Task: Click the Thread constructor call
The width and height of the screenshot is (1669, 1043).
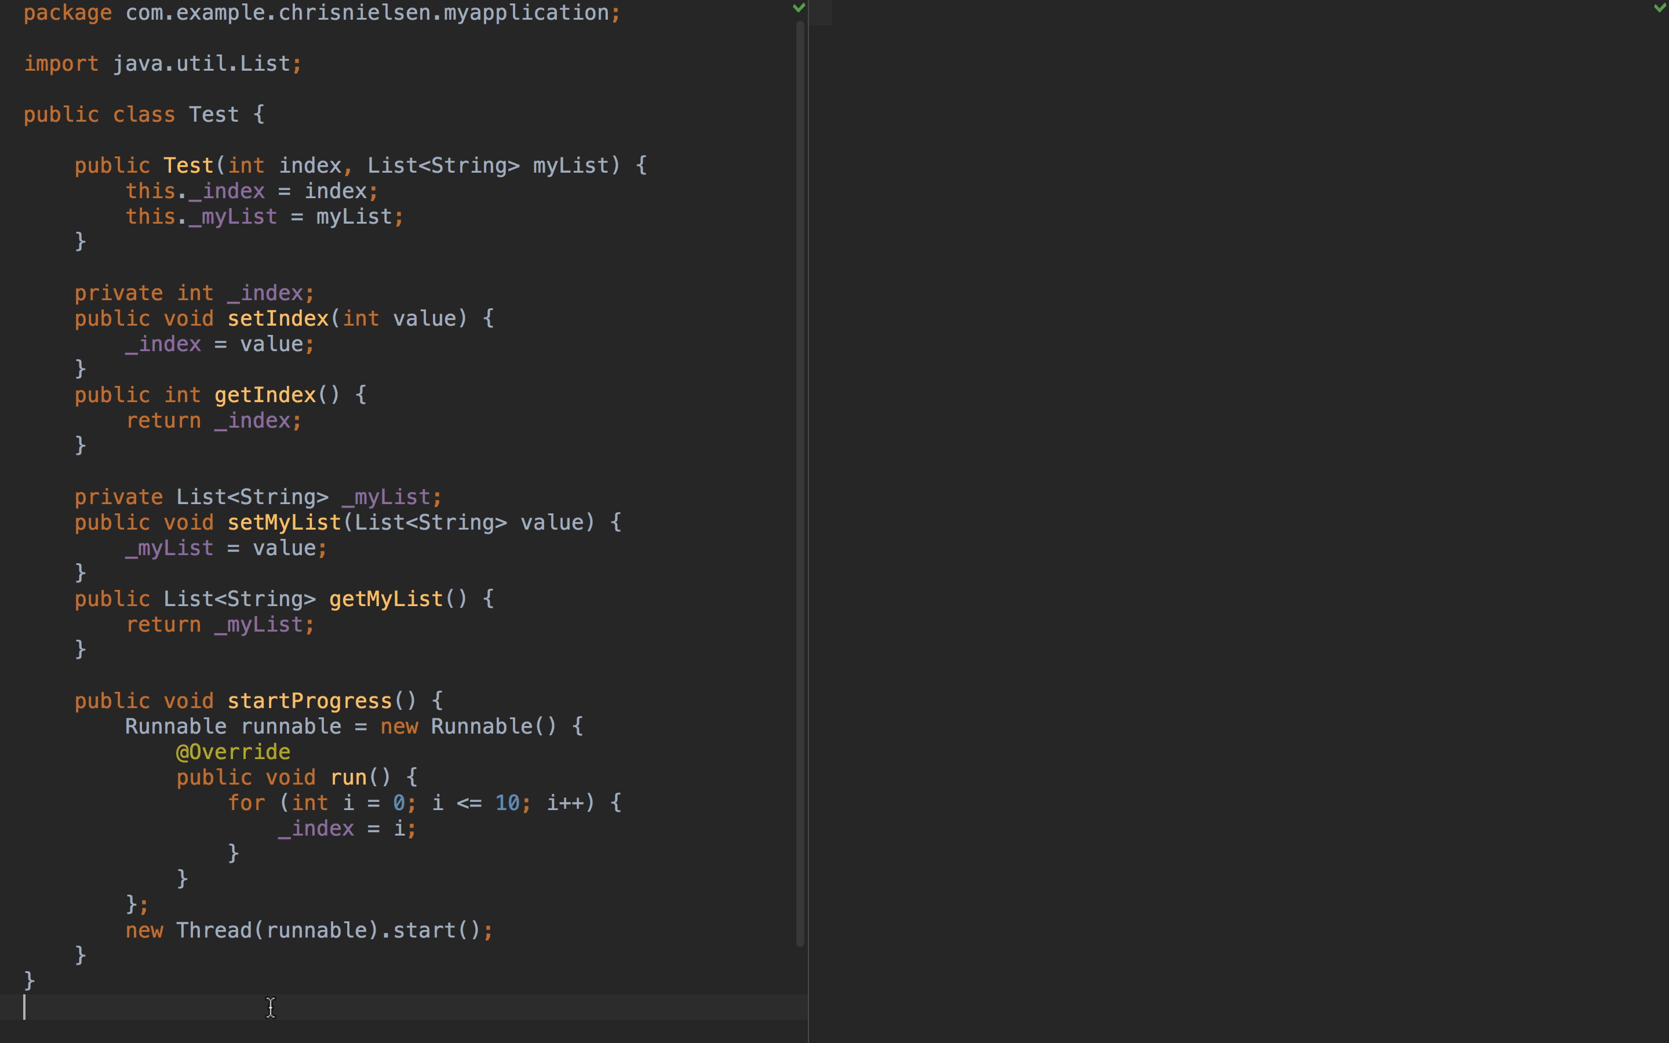Action: point(214,931)
